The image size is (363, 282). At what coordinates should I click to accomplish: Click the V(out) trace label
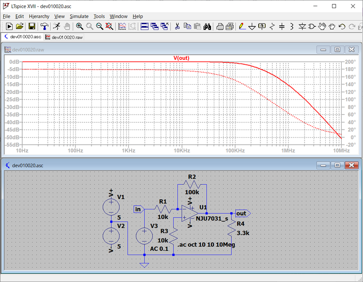[x=181, y=58]
